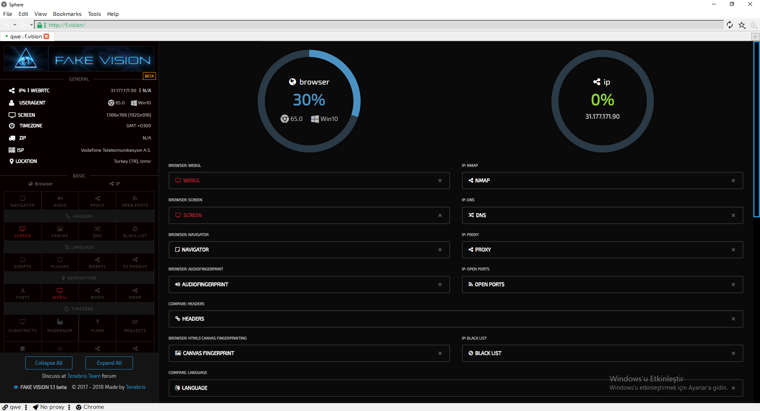Expand the NAVIGATOR panel in main area

pyautogui.click(x=309, y=250)
